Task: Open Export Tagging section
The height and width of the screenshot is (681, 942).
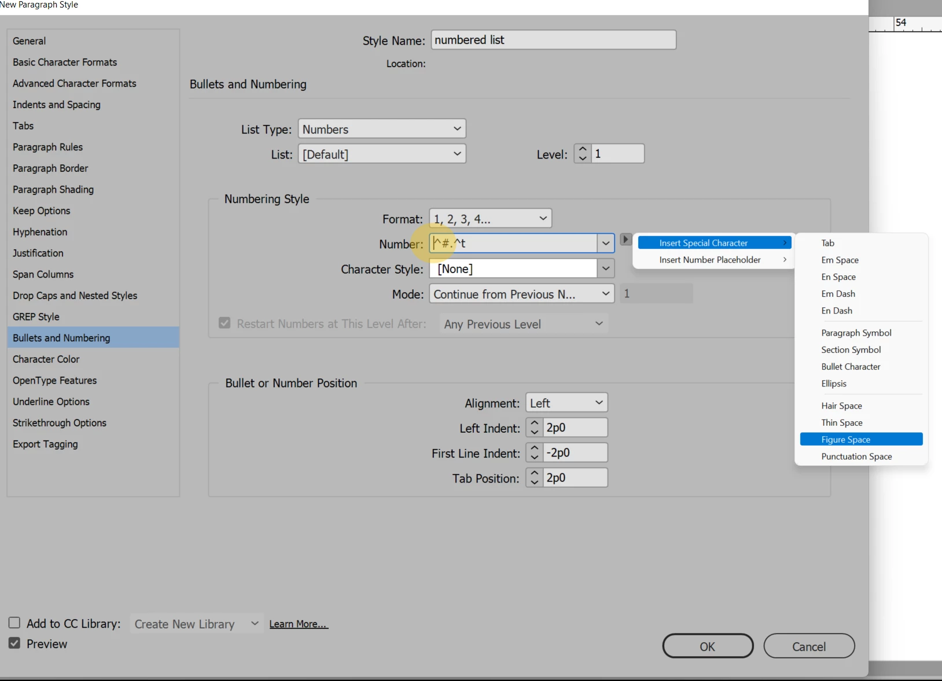Action: point(93,444)
